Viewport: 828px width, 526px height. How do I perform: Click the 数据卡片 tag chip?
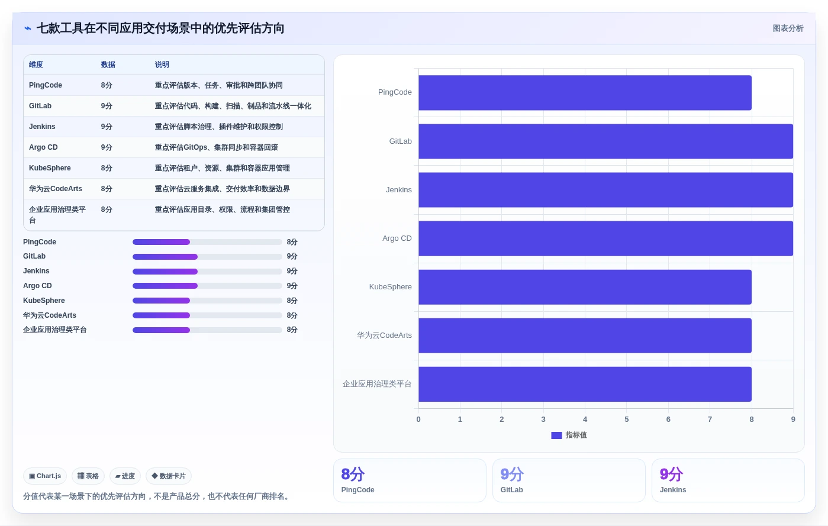pyautogui.click(x=169, y=476)
